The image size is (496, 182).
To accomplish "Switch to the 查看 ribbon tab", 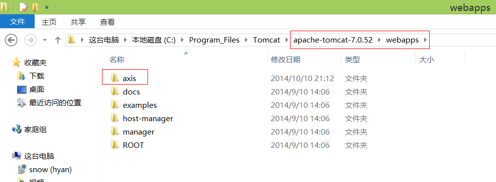I will (x=107, y=22).
